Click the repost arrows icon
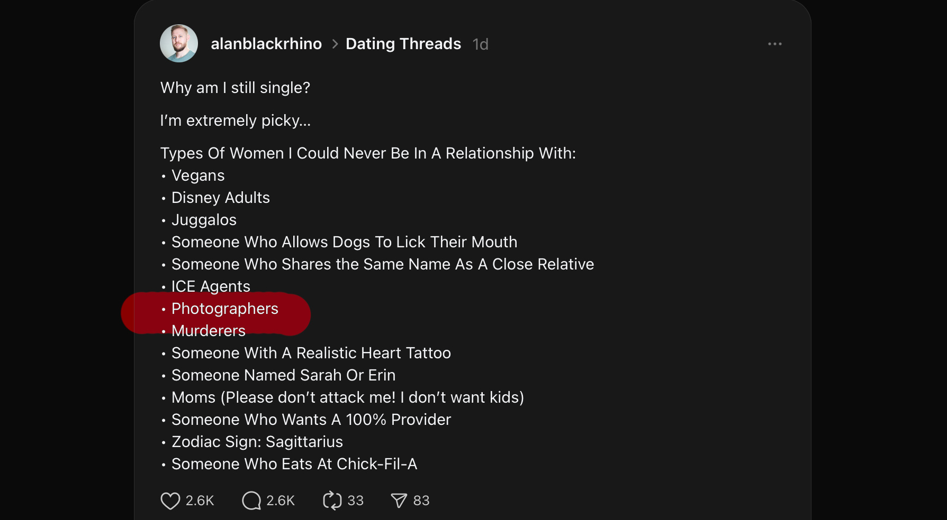Image resolution: width=947 pixels, height=520 pixels. (x=332, y=500)
